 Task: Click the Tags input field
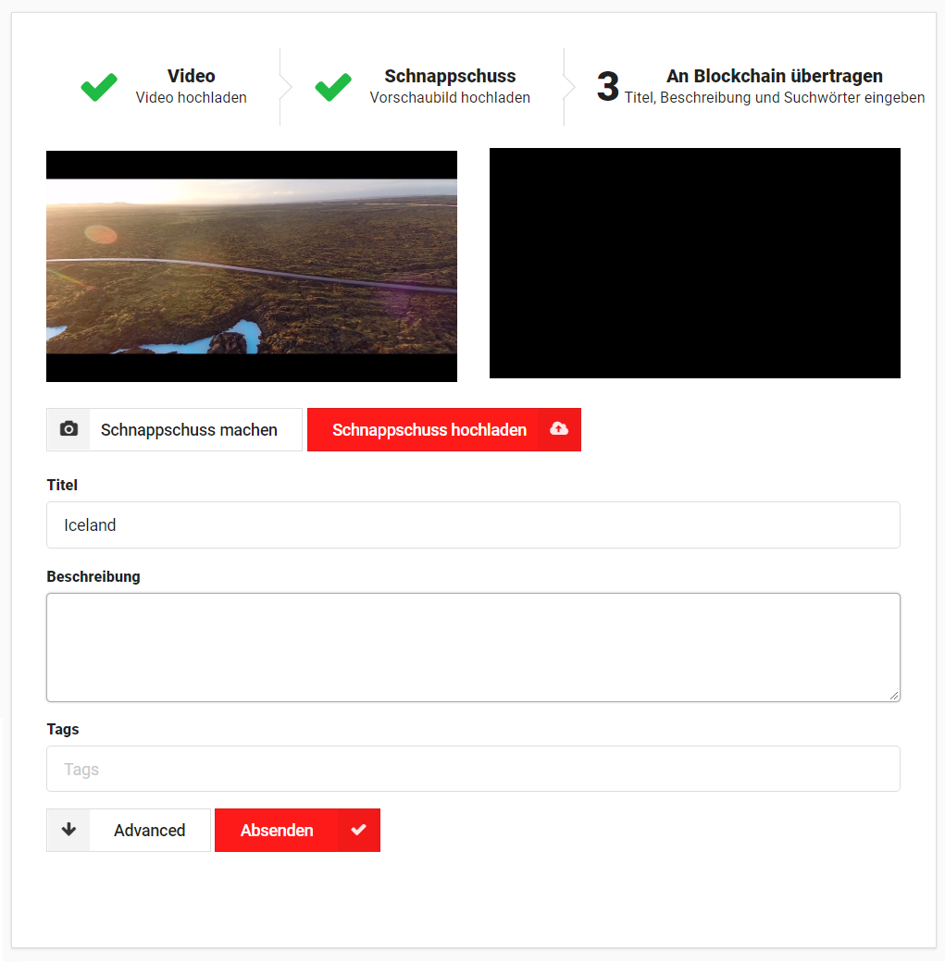[473, 769]
